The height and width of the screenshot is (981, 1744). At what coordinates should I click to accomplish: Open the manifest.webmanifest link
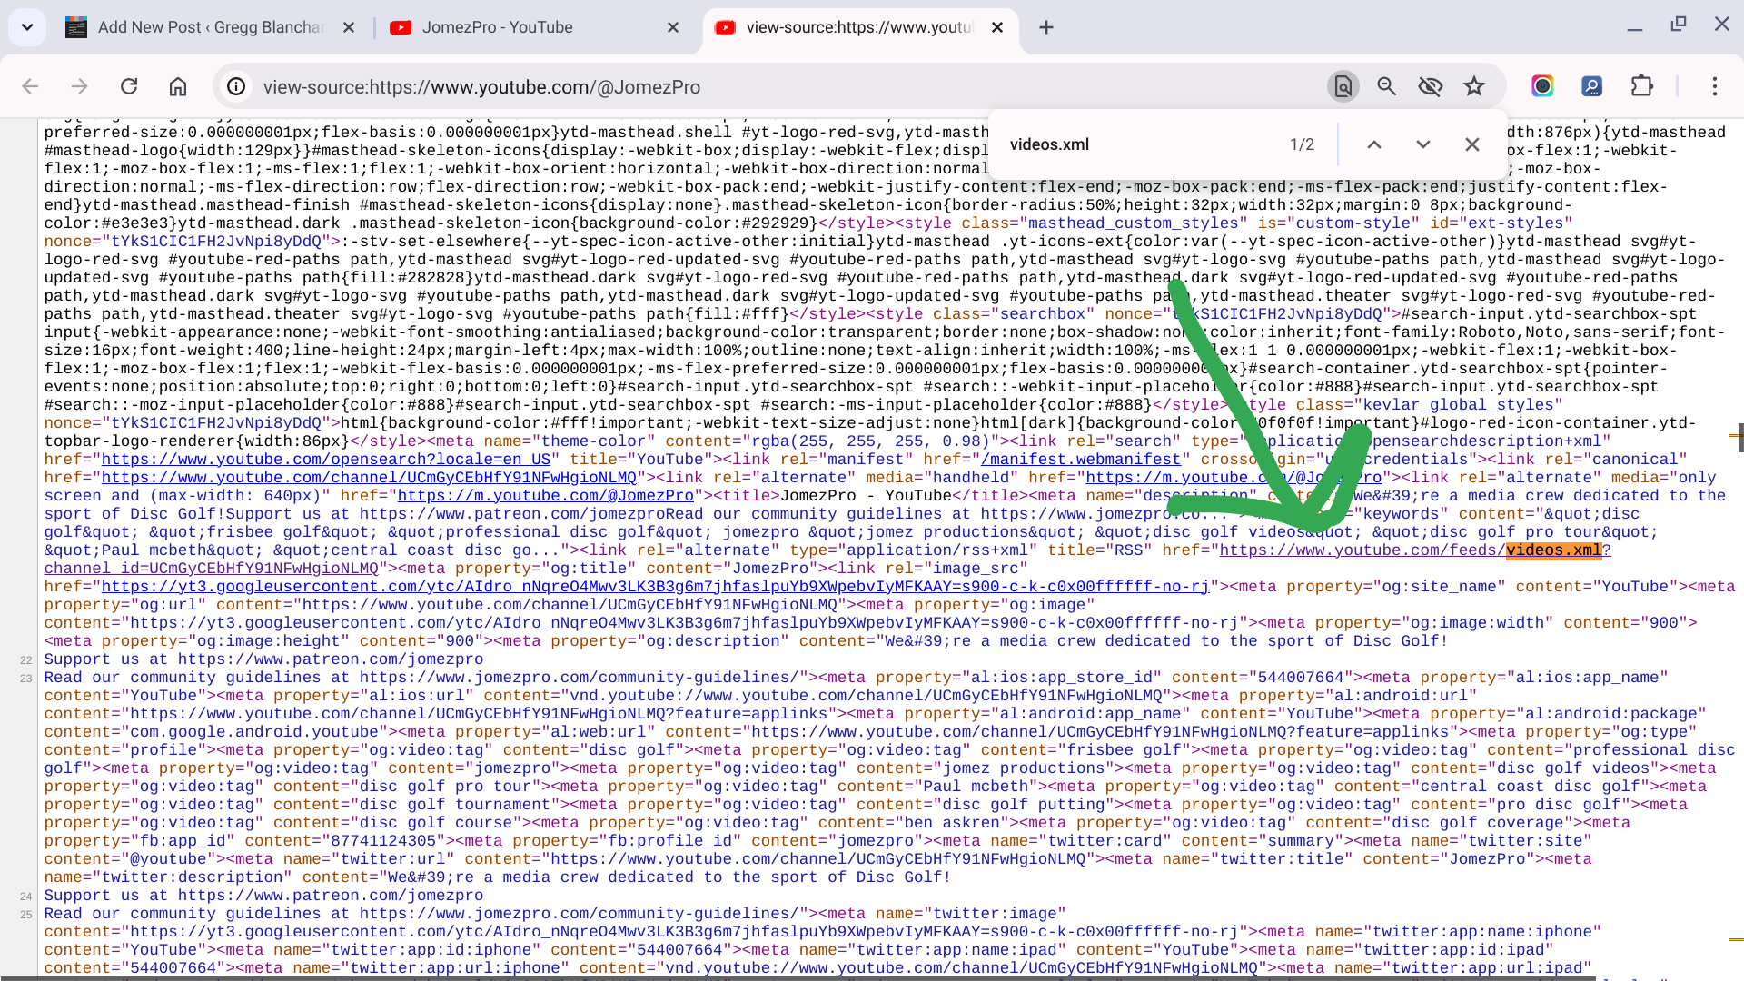coord(1080,460)
